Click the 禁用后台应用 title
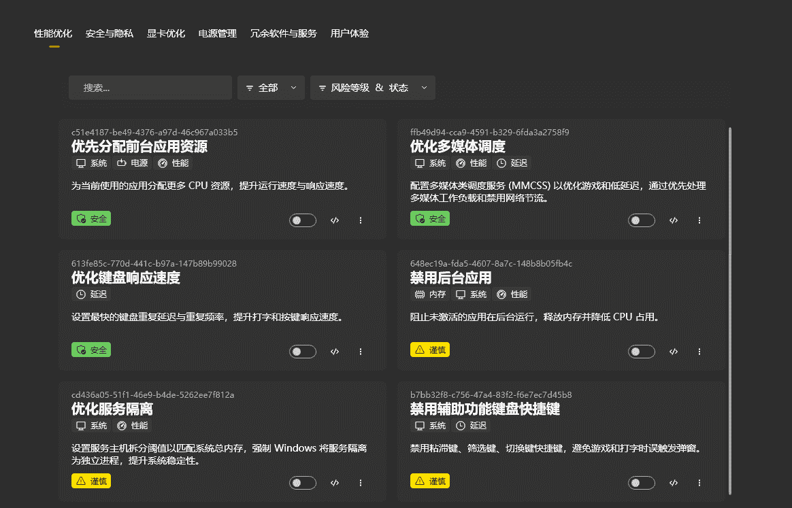 [x=450, y=278]
